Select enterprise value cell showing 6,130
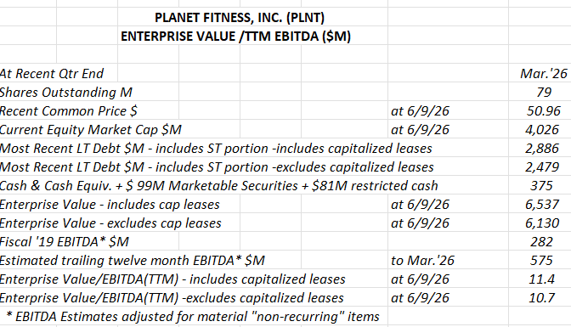The width and height of the screenshot is (571, 327). click(542, 223)
